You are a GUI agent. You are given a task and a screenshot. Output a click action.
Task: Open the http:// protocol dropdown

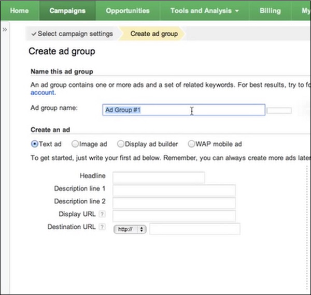[x=130, y=229]
